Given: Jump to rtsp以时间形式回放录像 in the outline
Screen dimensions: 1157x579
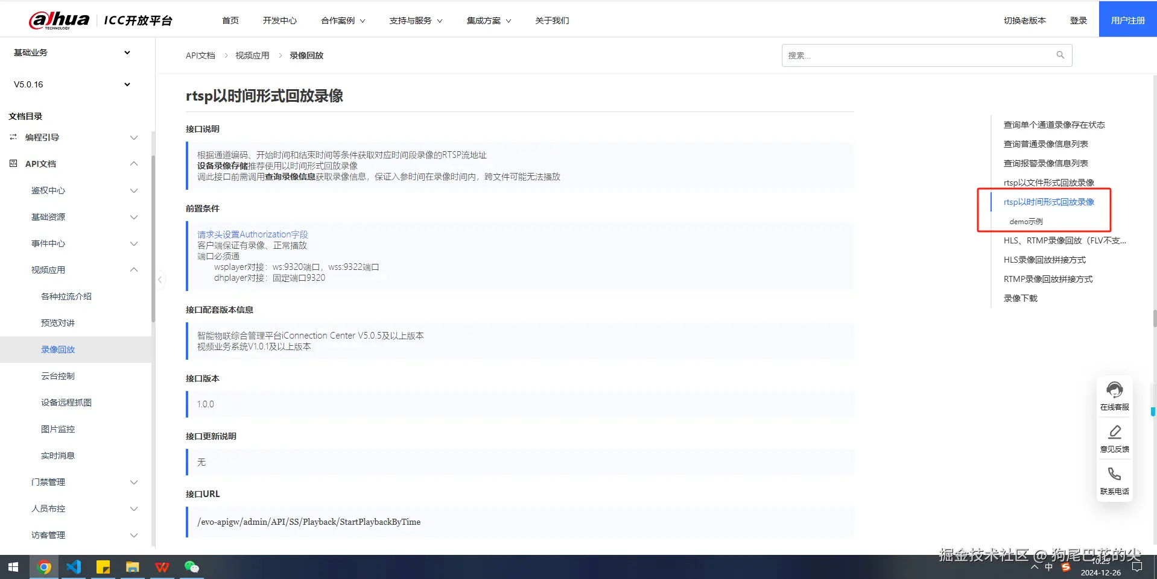Looking at the screenshot, I should click(1049, 202).
